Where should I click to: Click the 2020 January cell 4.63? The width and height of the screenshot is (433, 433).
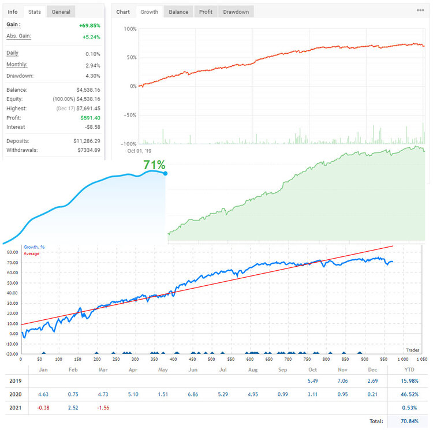point(43,394)
